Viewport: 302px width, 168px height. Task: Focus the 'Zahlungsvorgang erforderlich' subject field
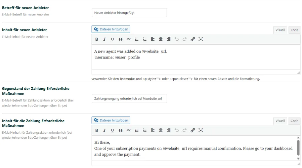tap(129, 98)
